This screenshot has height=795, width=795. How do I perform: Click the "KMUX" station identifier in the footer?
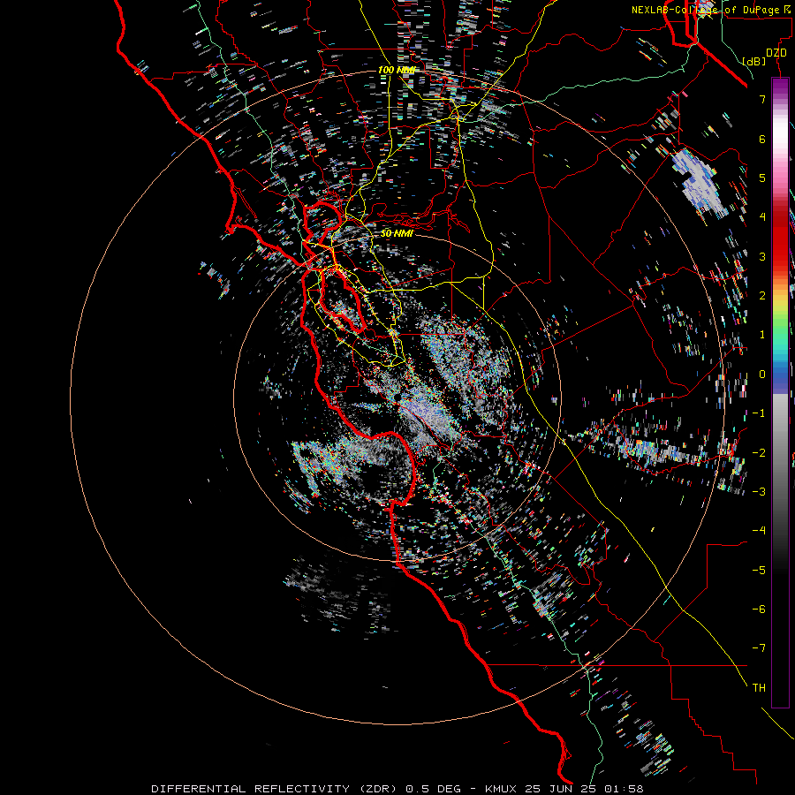503,789
